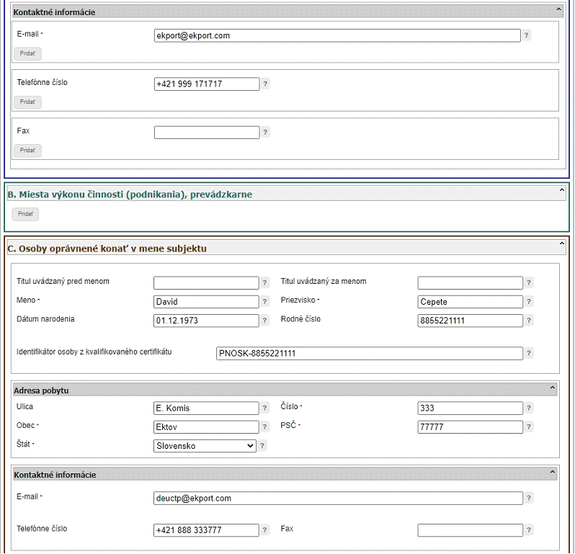575x554 pixels.
Task: Focus the person's empty Fax field
Action: 470,530
